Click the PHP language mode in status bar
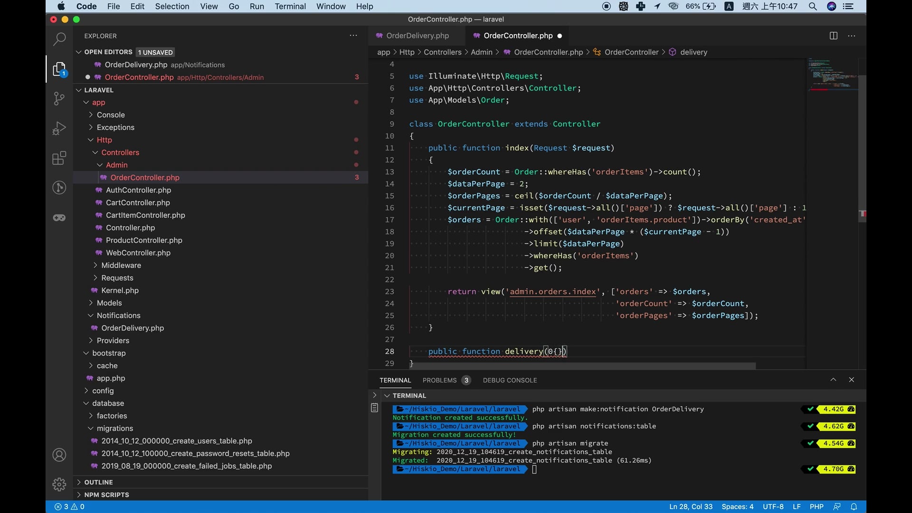 (x=816, y=506)
